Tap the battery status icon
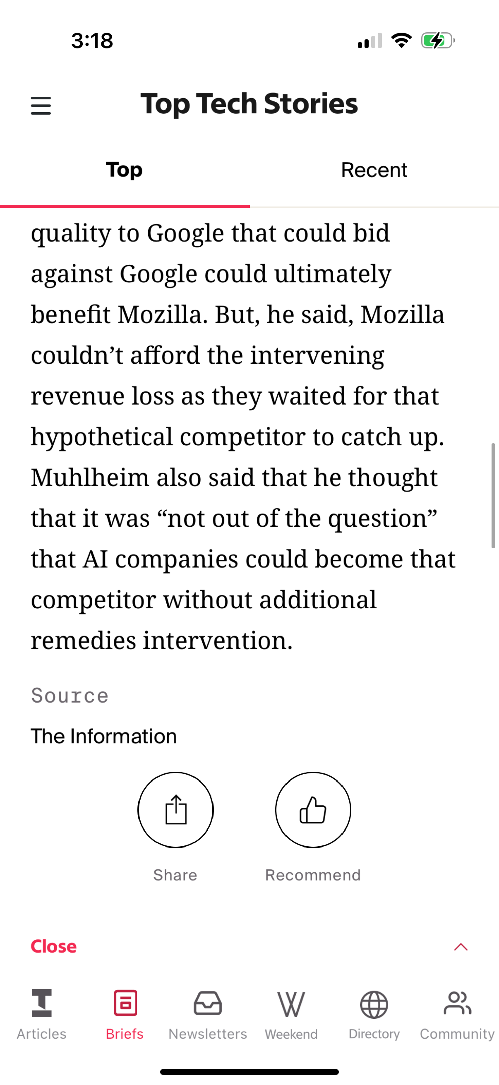The width and height of the screenshot is (499, 1085). (x=438, y=41)
